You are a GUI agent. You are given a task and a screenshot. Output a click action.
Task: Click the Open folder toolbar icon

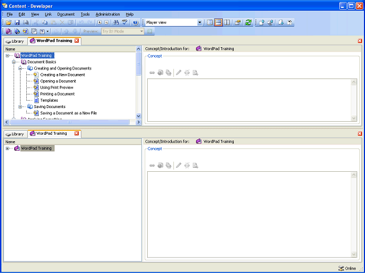click(x=9, y=23)
